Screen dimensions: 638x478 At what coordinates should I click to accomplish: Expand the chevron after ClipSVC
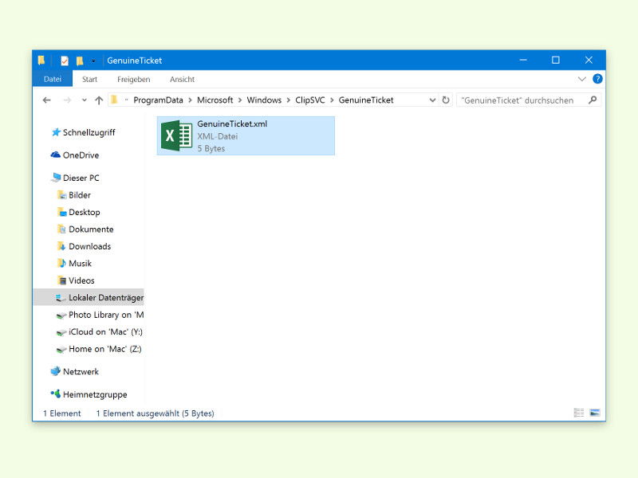coord(332,100)
